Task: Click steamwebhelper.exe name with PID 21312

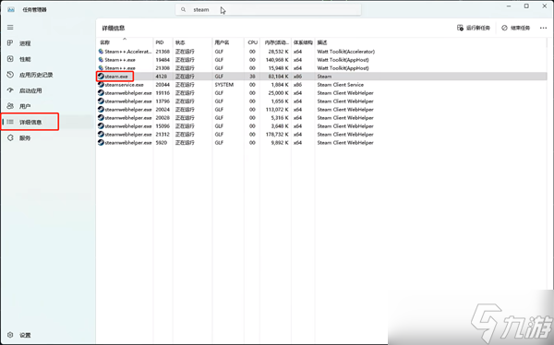Action: [x=128, y=134]
